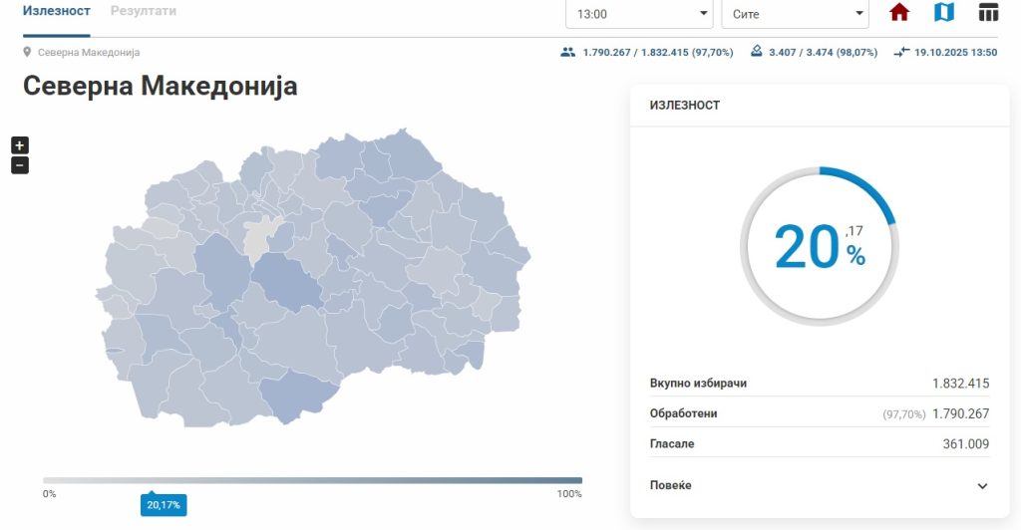The height and width of the screenshot is (530, 1021).
Task: Click the Северна Македонија breadcrumb link
Action: 89,52
